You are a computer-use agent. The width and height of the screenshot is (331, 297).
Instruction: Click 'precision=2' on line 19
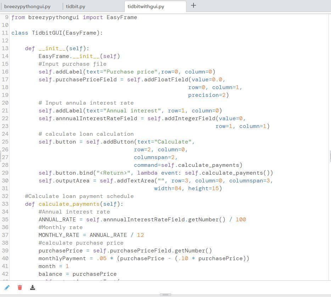[207, 95]
